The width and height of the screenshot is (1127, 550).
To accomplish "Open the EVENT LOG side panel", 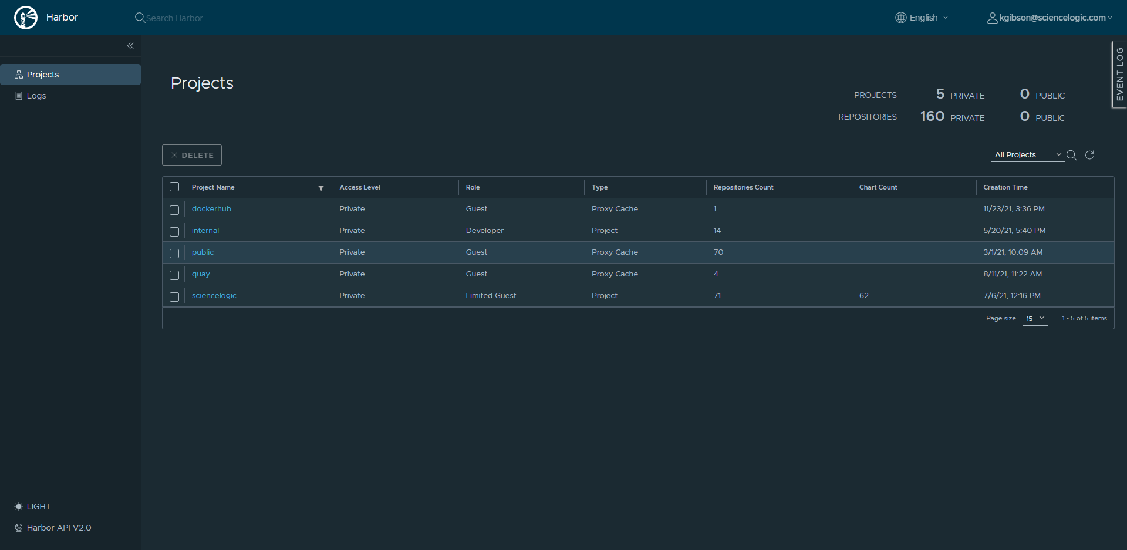I will tap(1119, 74).
